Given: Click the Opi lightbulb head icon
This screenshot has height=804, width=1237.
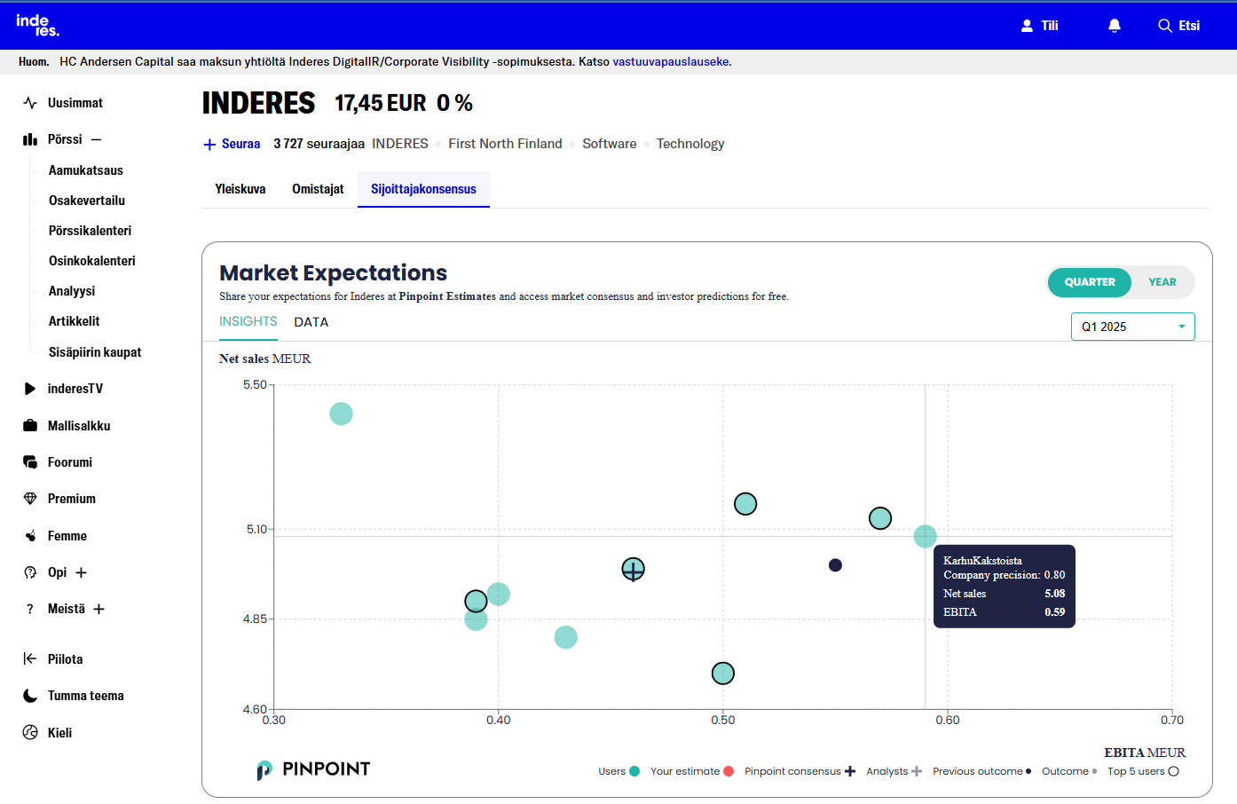Looking at the screenshot, I should point(30,572).
